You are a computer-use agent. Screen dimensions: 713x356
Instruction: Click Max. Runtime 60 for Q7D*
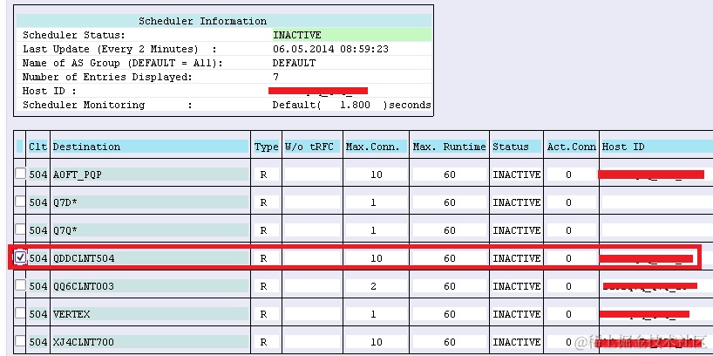coord(449,202)
